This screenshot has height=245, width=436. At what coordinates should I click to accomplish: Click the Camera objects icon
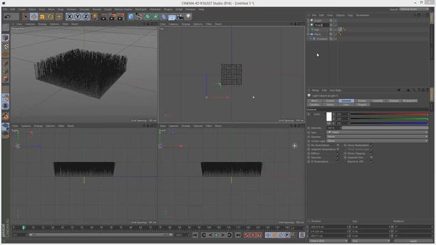click(180, 16)
